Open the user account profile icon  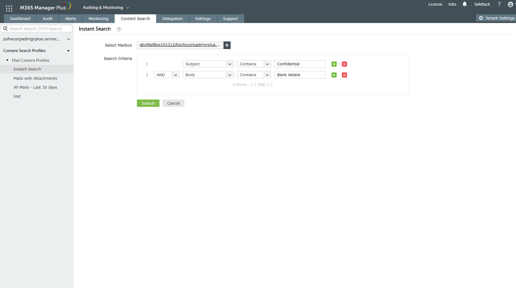coord(510,4)
